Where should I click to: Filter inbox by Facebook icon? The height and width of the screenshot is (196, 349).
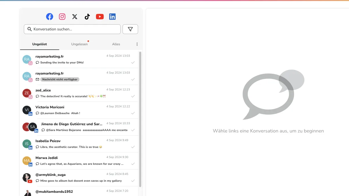click(50, 17)
